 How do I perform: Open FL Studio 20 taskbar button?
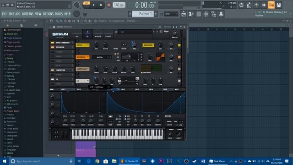click(129, 161)
